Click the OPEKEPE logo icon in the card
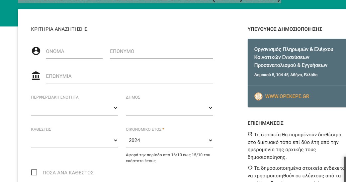The width and height of the screenshot is (346, 182). click(x=258, y=96)
